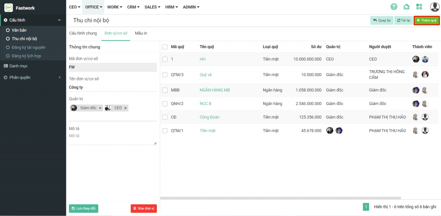
Task: Expand the Phân quyền sidebar section
Action: click(20, 77)
